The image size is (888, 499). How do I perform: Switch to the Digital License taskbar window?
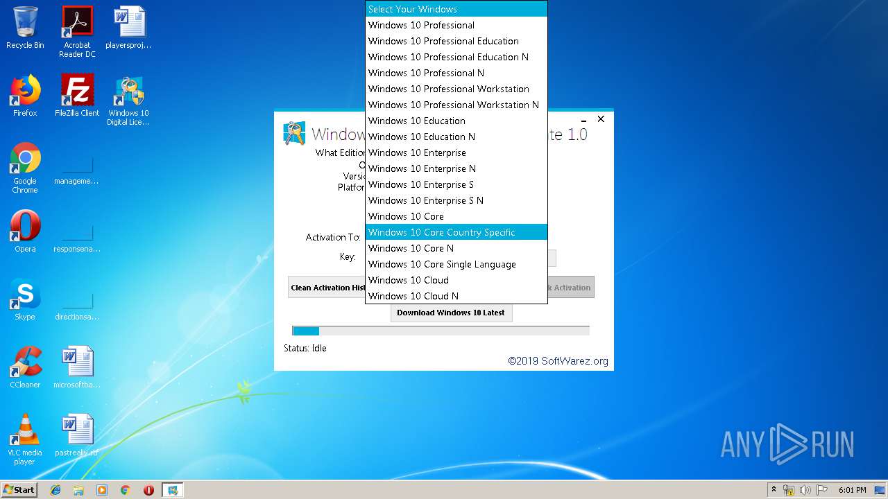click(173, 490)
